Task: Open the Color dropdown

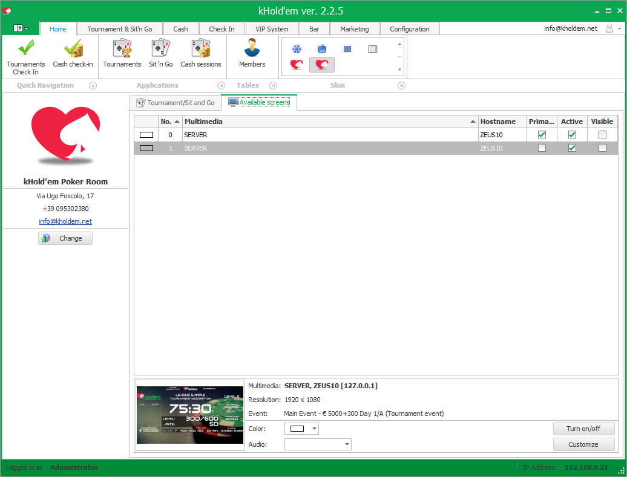Action: tap(314, 429)
